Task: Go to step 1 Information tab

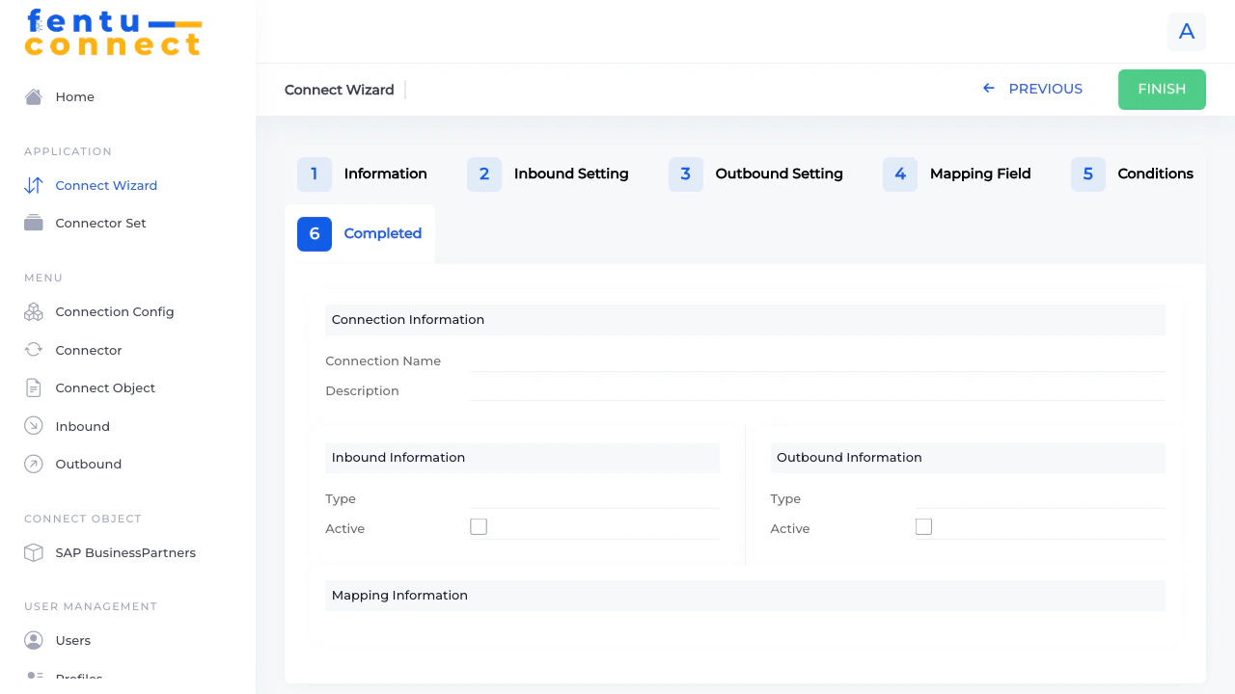Action: pos(362,174)
